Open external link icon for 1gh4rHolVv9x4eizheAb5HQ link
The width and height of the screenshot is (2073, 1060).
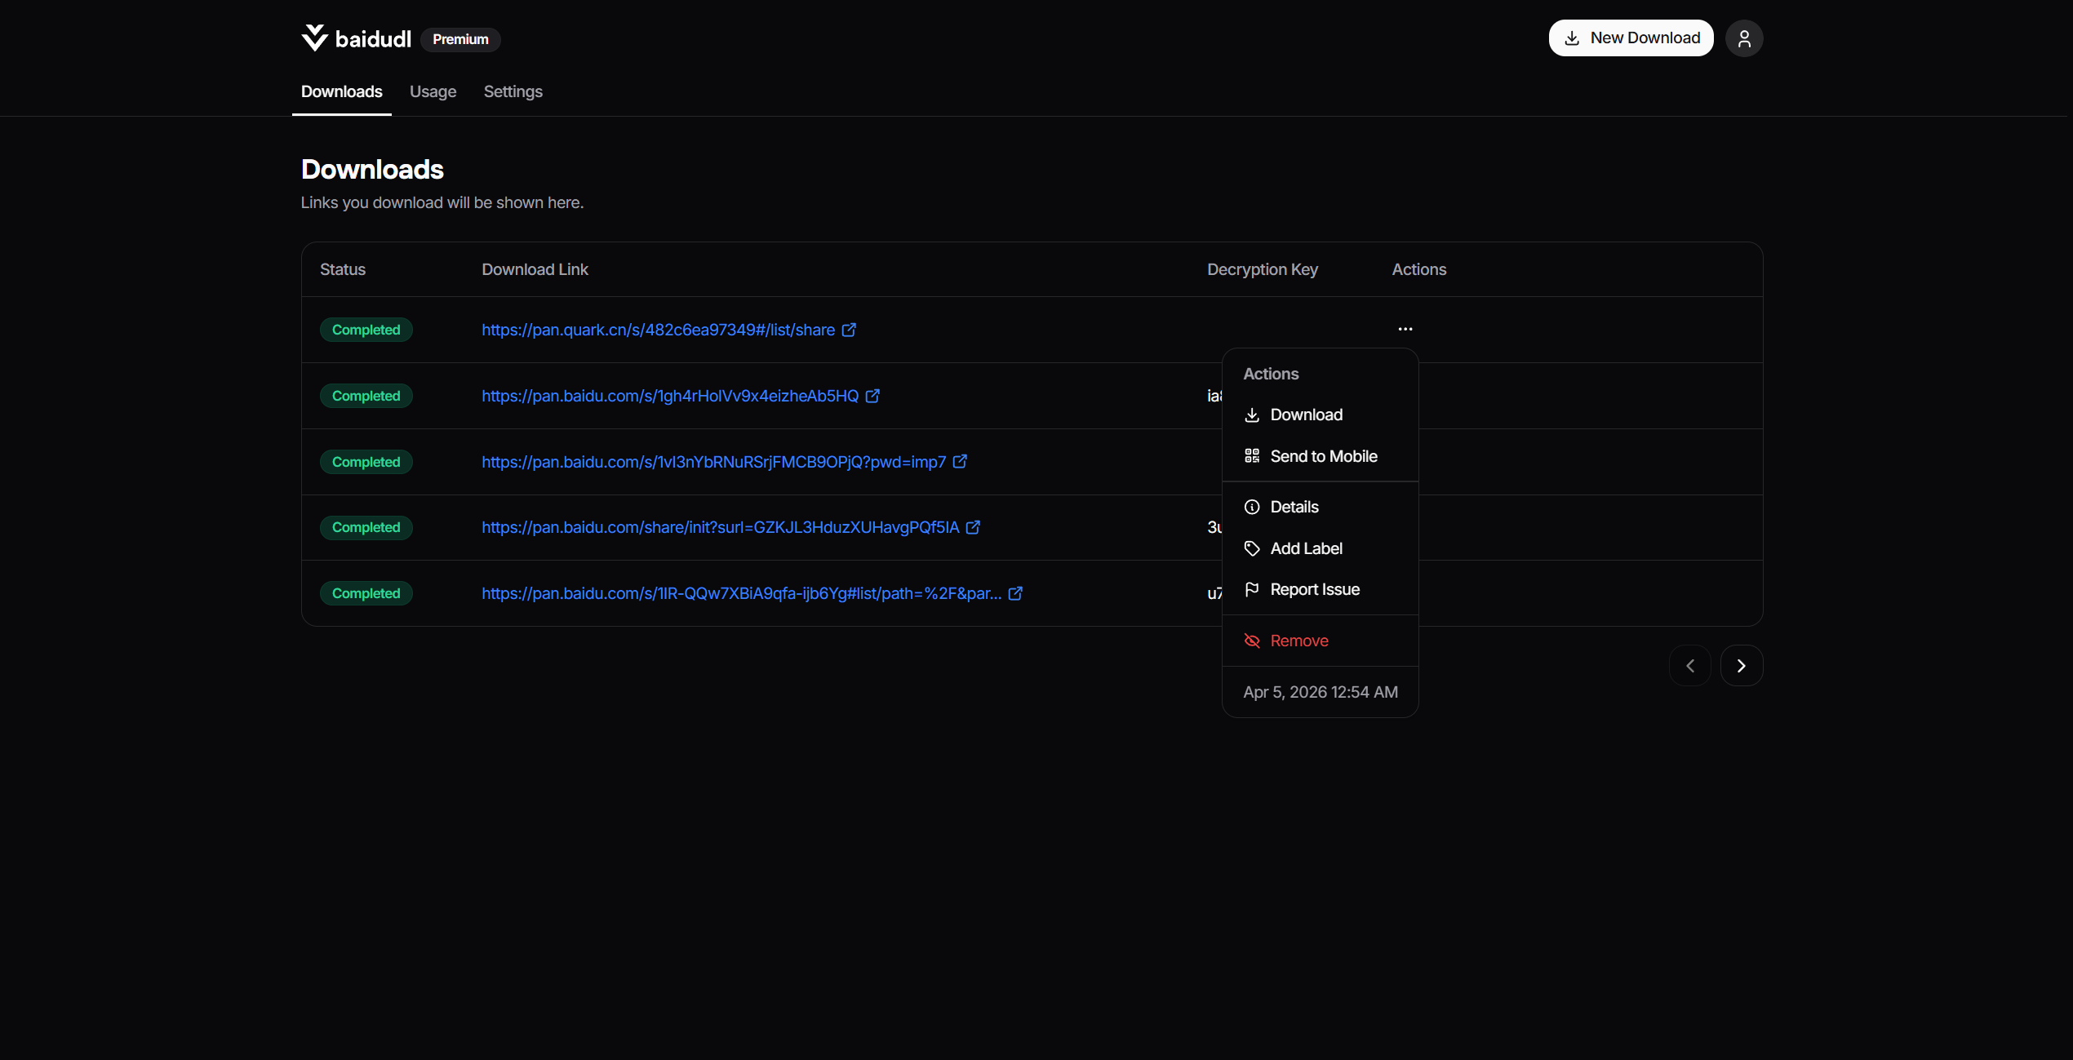(x=872, y=396)
